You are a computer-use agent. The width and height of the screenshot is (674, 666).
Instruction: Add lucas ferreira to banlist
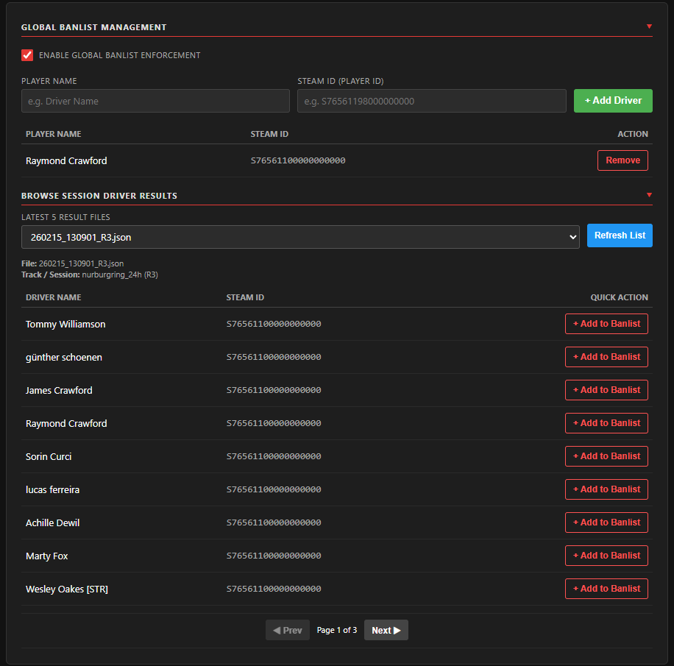click(606, 489)
